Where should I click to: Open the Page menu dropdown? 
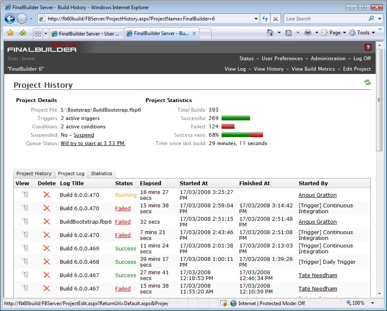(x=333, y=33)
